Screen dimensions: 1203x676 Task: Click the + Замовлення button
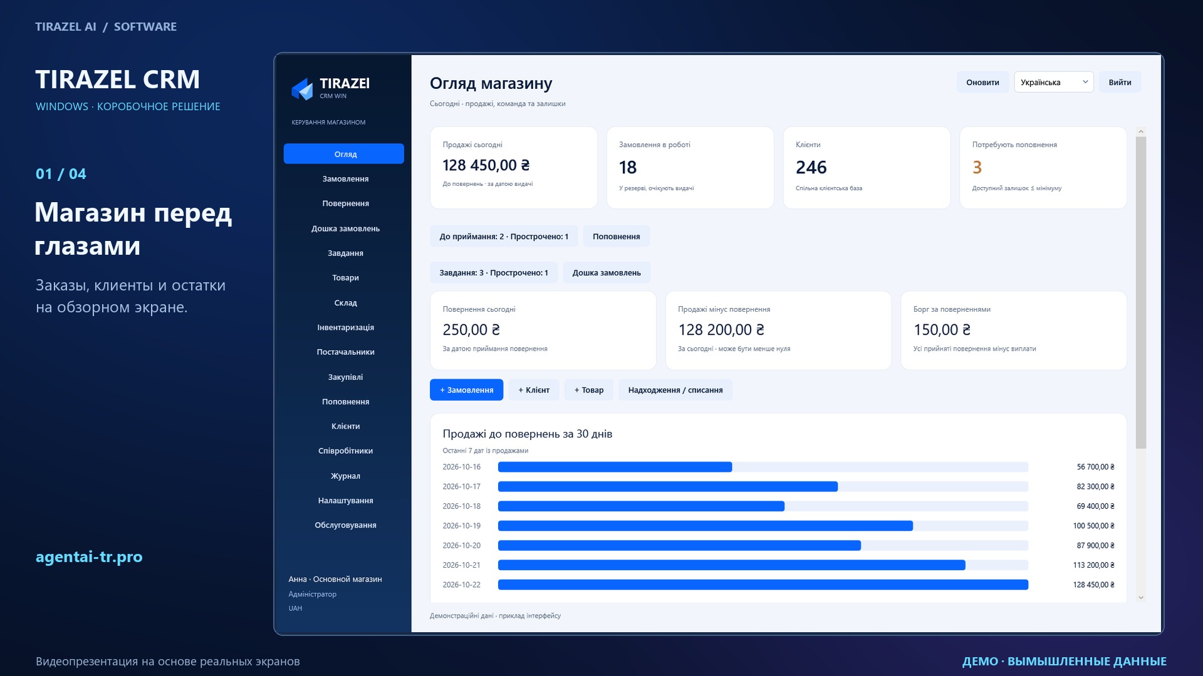pos(466,389)
